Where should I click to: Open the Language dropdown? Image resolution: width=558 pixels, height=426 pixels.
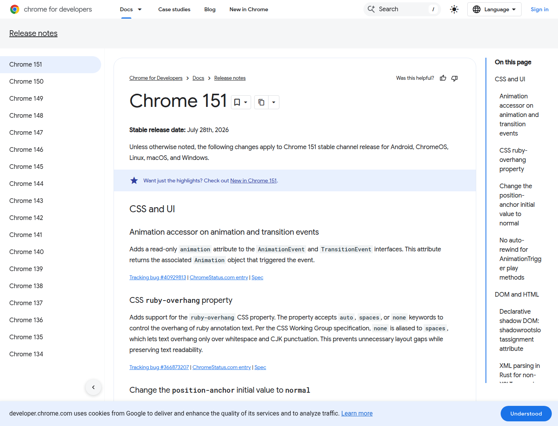(494, 9)
